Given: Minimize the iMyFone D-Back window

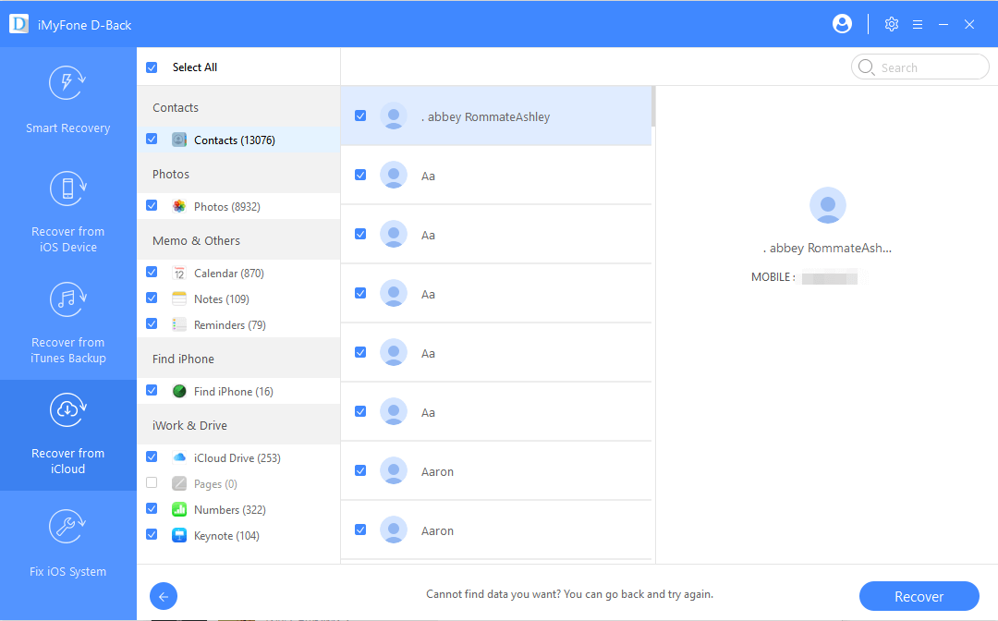Looking at the screenshot, I should pos(943,24).
